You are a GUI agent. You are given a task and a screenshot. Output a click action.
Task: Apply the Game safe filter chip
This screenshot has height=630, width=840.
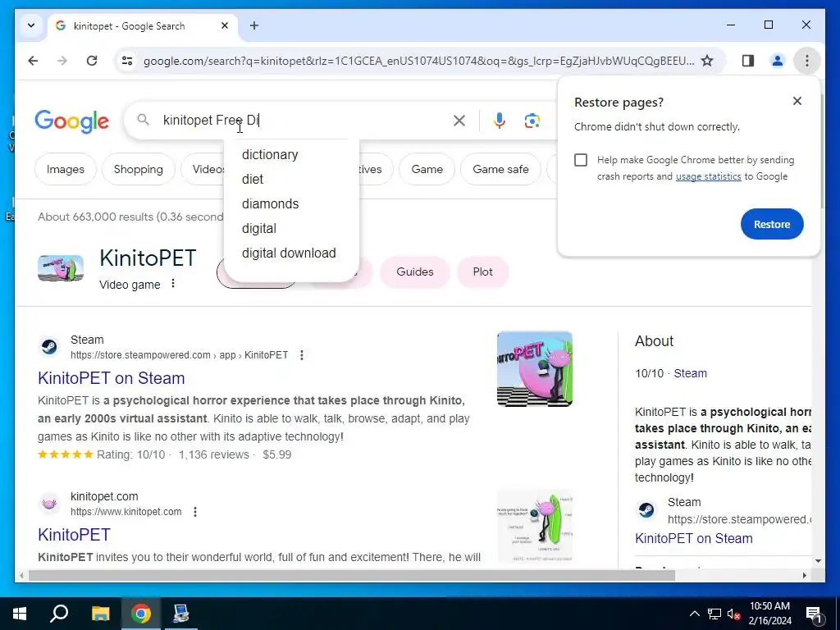click(500, 169)
